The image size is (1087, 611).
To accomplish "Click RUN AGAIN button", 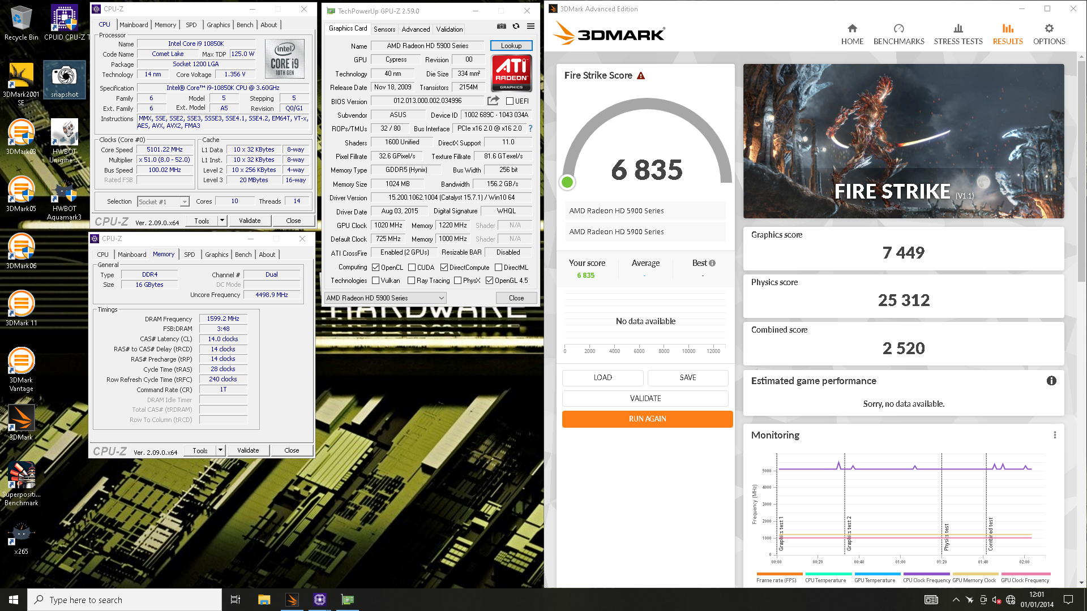I will 647,419.
